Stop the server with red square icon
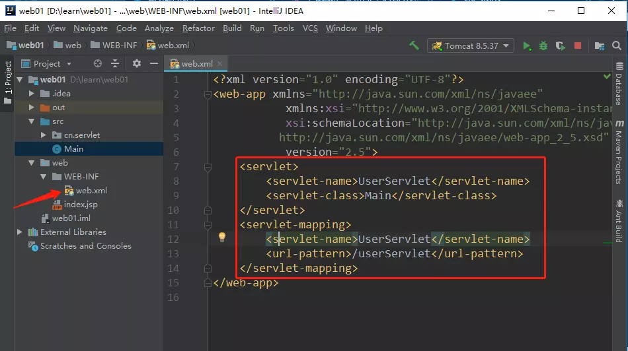Image resolution: width=628 pixels, height=351 pixels. 578,46
